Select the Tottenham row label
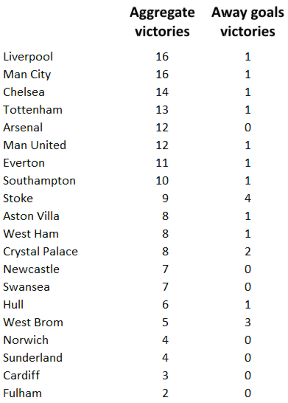The image size is (288, 403). tap(32, 110)
